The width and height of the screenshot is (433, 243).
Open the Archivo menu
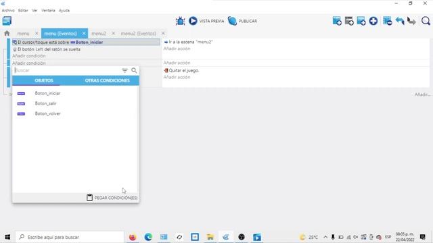click(x=8, y=10)
